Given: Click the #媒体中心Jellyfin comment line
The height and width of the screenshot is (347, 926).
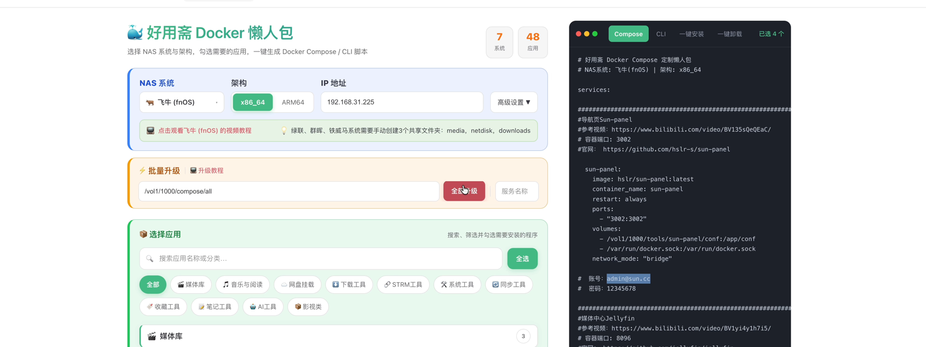Looking at the screenshot, I should point(606,319).
